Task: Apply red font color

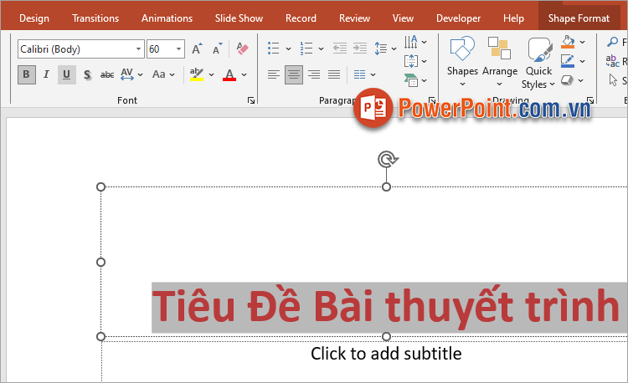Action: 229,74
